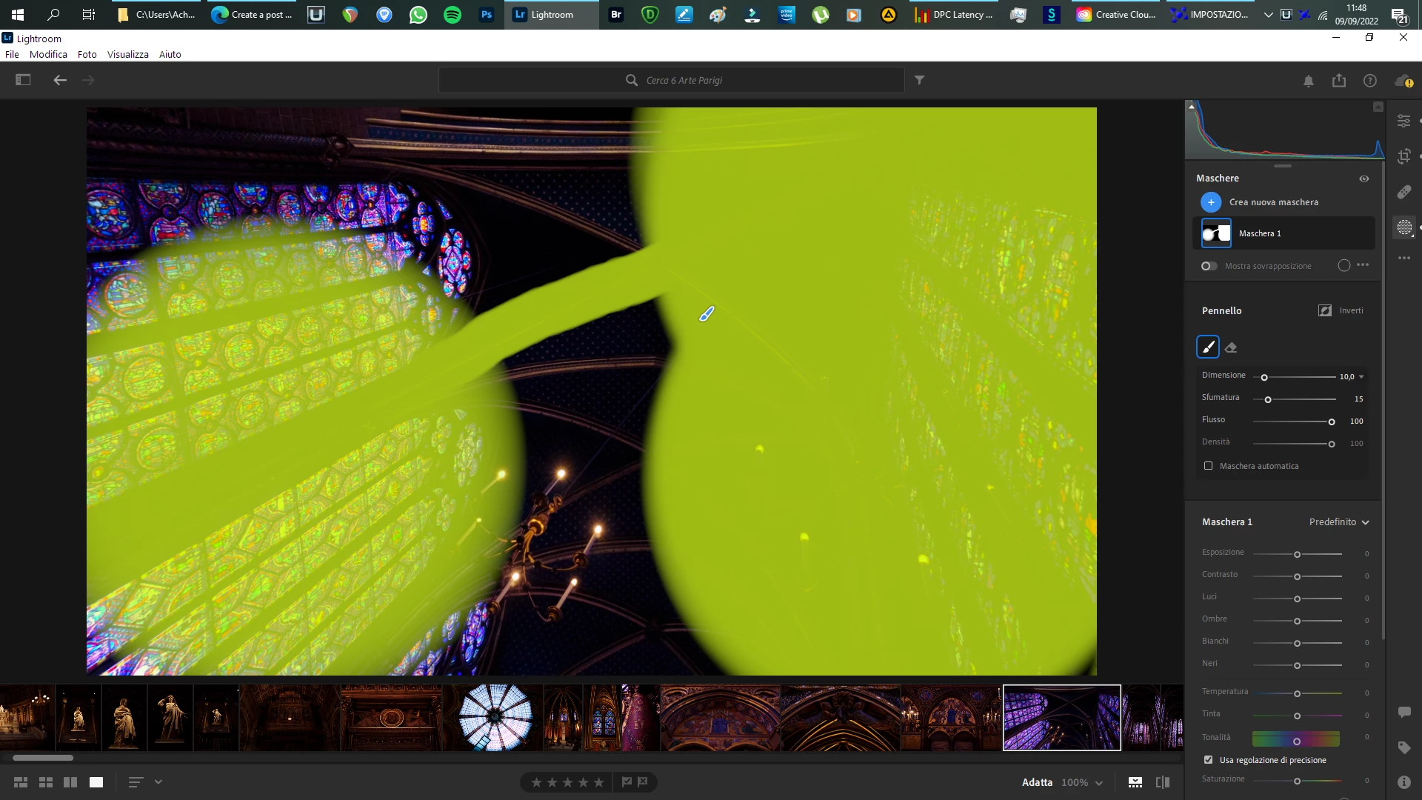Screen dimensions: 1422x800
Task: Open the crop and rotate tool
Action: tap(1404, 156)
